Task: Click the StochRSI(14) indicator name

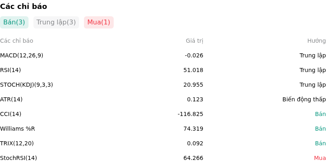Action: coord(18,158)
